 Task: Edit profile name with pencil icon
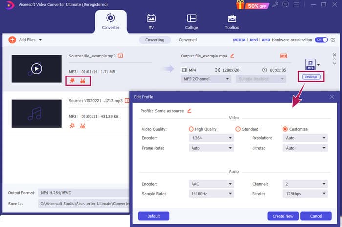click(x=189, y=111)
